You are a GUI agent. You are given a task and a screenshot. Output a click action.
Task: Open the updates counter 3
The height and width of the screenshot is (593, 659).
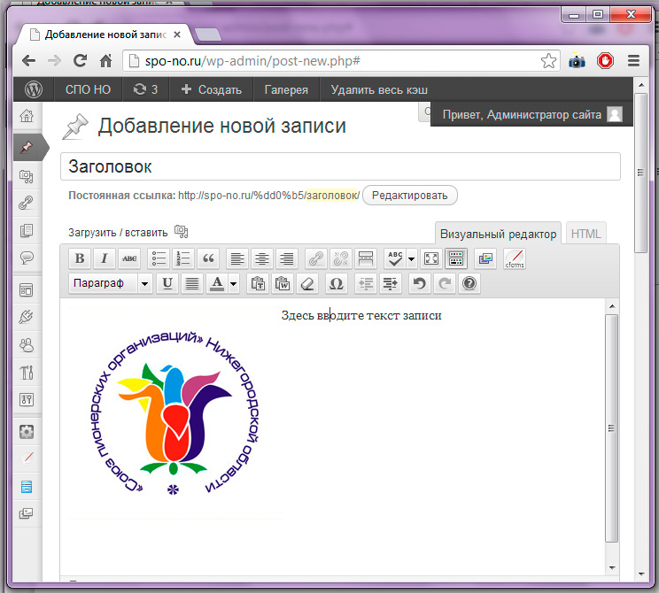145,89
